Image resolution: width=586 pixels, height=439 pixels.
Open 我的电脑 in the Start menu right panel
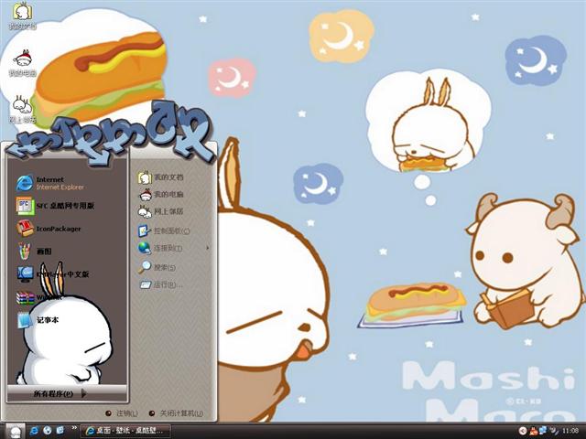(161, 195)
